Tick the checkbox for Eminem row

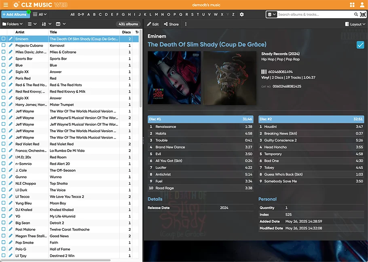4,39
